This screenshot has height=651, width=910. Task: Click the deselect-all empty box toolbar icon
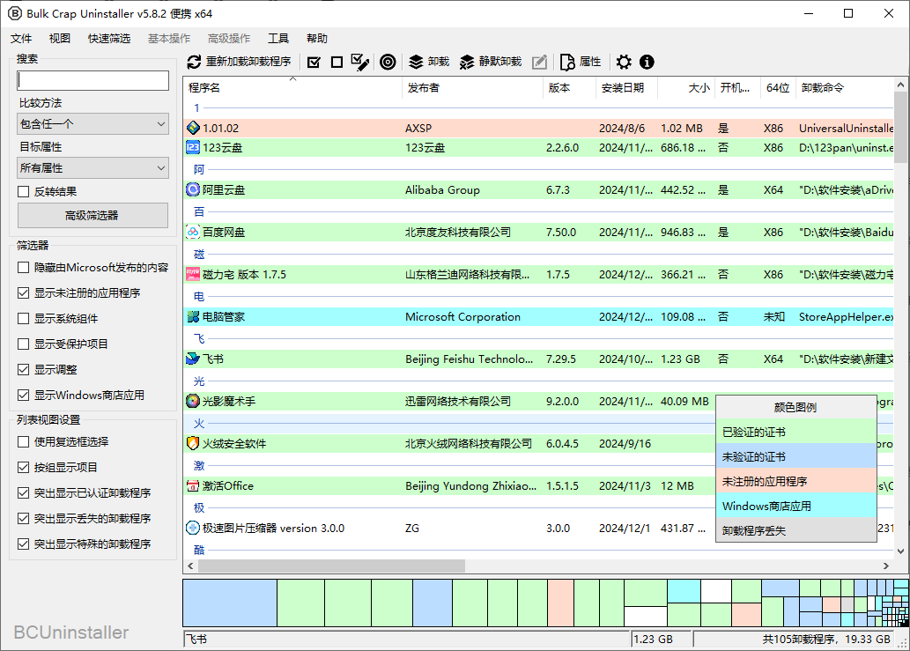[337, 62]
